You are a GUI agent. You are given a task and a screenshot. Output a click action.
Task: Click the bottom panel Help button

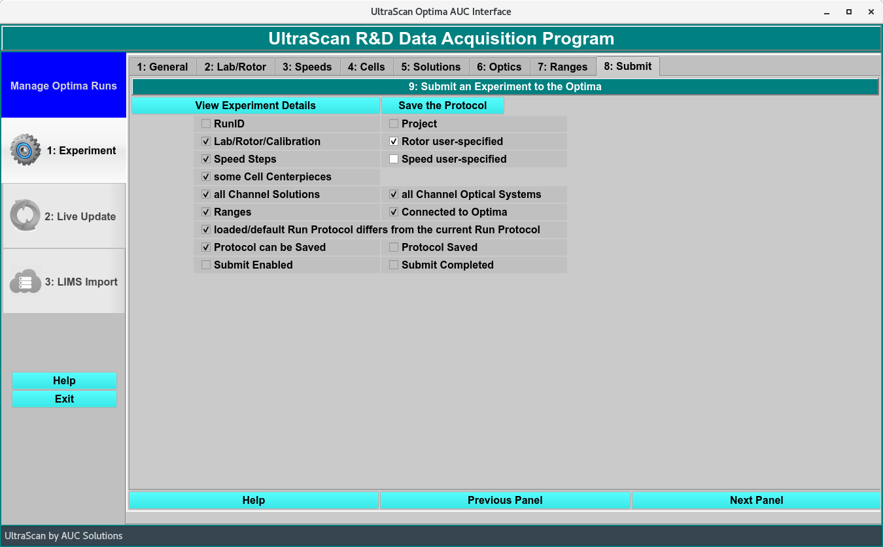(x=254, y=500)
